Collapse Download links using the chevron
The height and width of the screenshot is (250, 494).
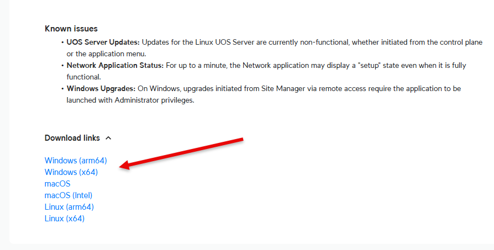[x=108, y=138]
